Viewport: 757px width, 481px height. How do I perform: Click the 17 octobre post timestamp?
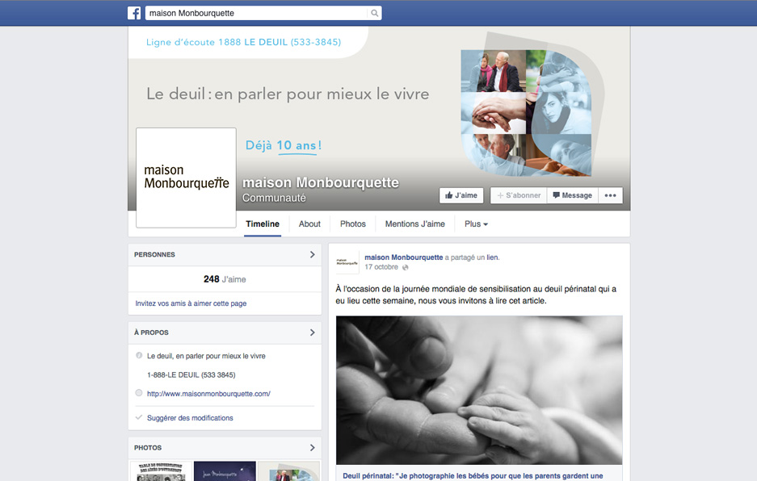381,267
